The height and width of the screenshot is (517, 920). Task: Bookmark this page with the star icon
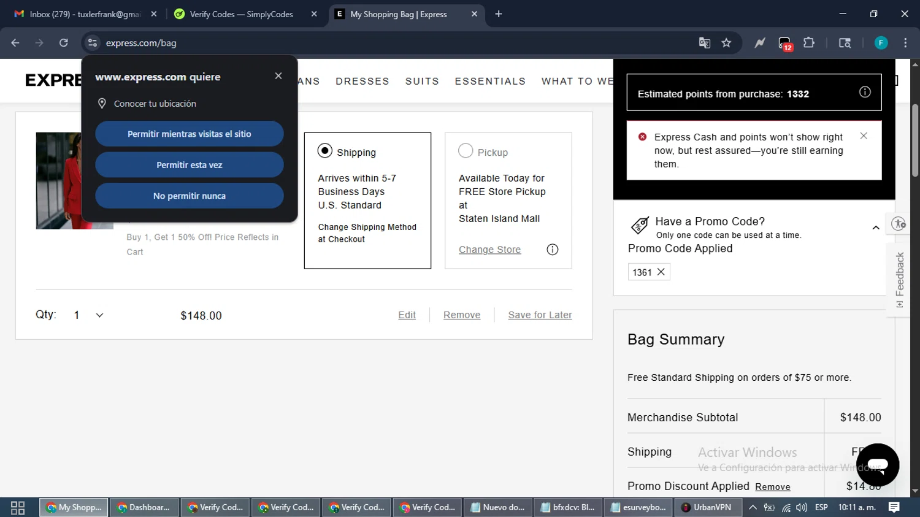[726, 43]
